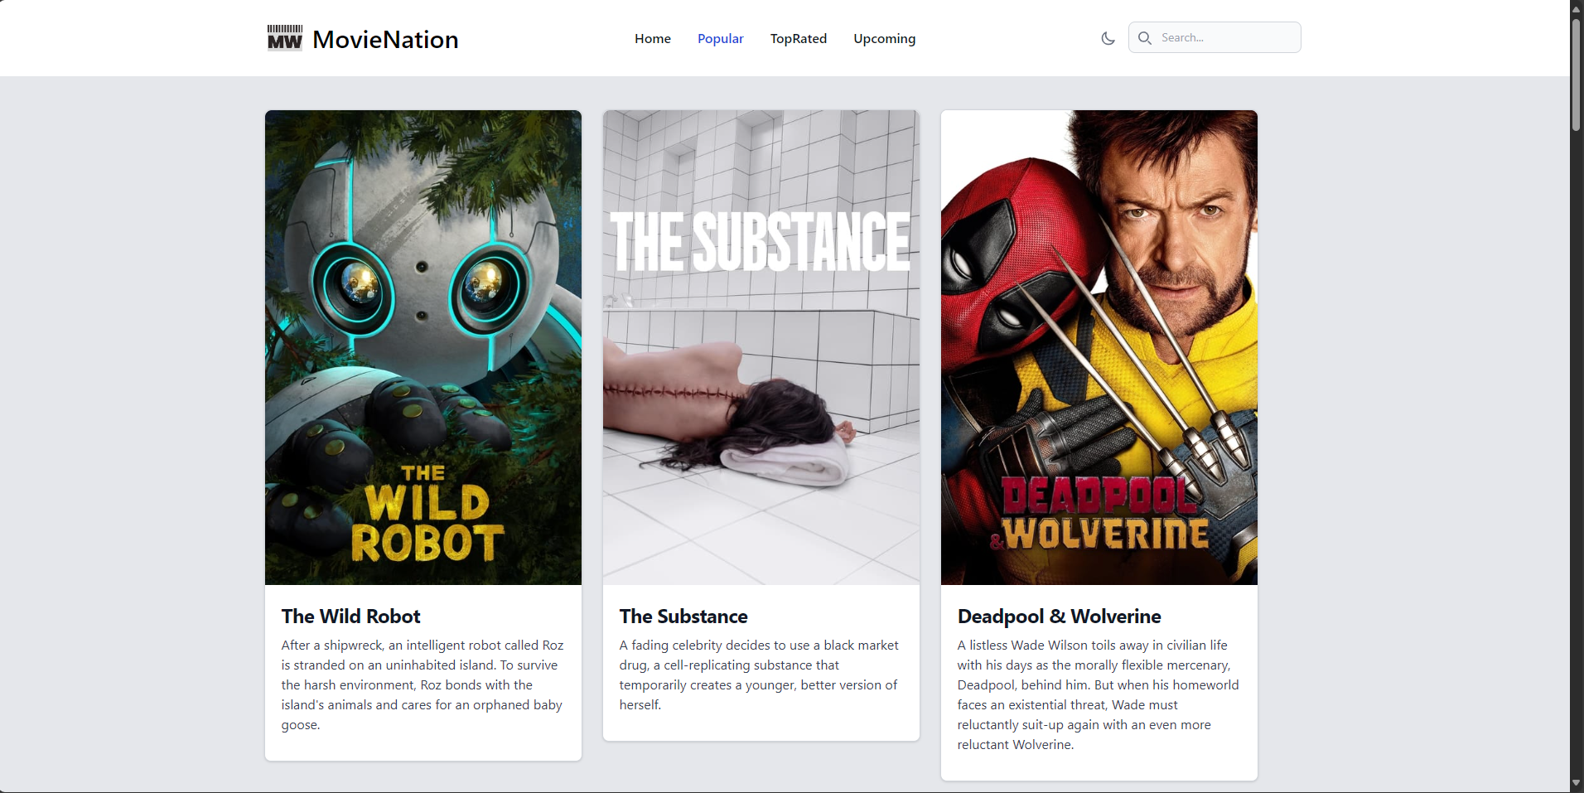The image size is (1584, 793).
Task: Click the magnifier icon in the search box
Action: (1145, 38)
